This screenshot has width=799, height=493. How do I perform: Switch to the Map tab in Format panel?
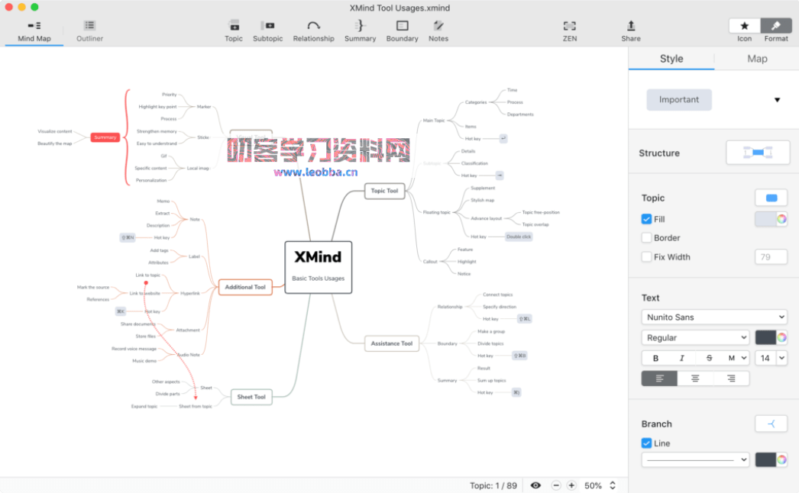tap(756, 58)
